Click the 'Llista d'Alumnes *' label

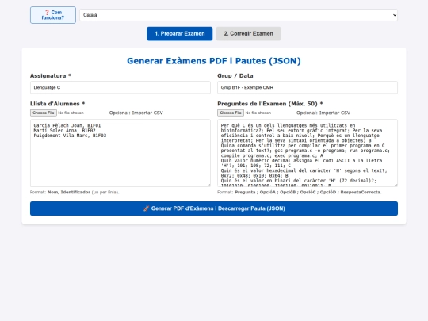coord(58,104)
